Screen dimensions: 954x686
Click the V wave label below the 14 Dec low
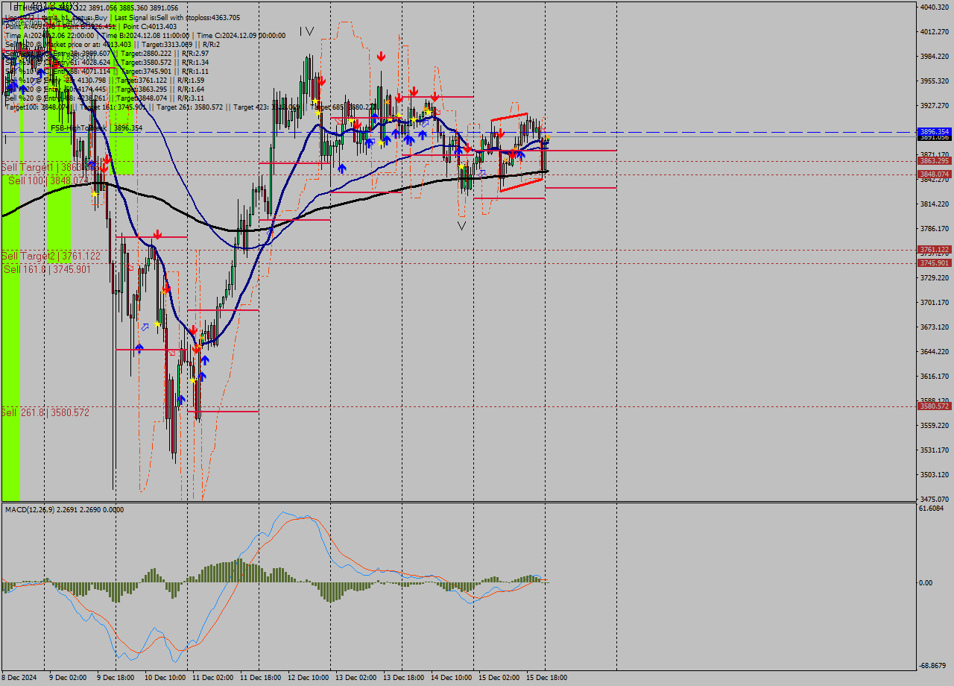[x=462, y=225]
